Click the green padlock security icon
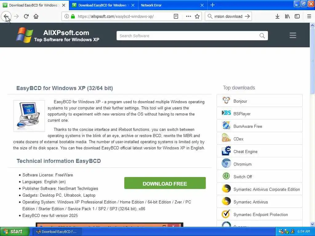Viewport: 315px width, 236px height. coord(73,16)
